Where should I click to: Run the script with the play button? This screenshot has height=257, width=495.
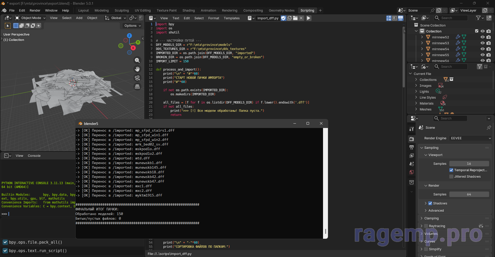click(309, 18)
